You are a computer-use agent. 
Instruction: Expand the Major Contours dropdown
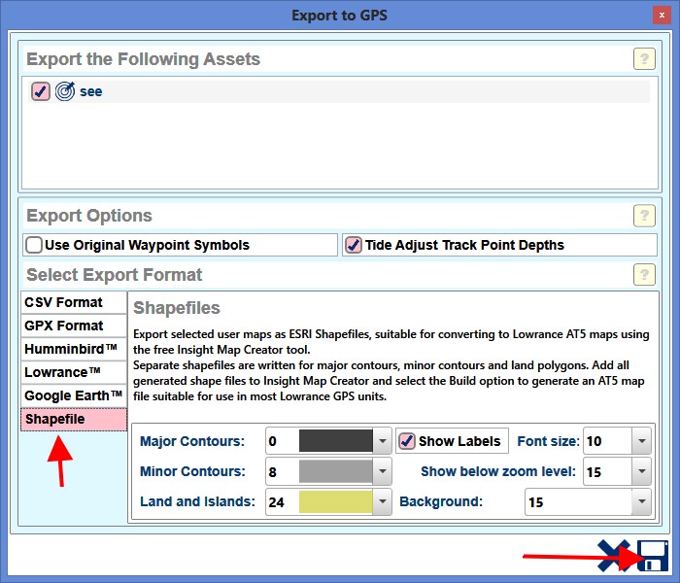coord(383,442)
